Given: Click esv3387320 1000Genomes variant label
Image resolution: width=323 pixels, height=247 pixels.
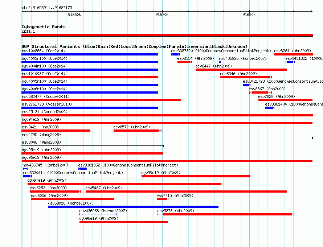Looking at the screenshot, I should [221, 51].
